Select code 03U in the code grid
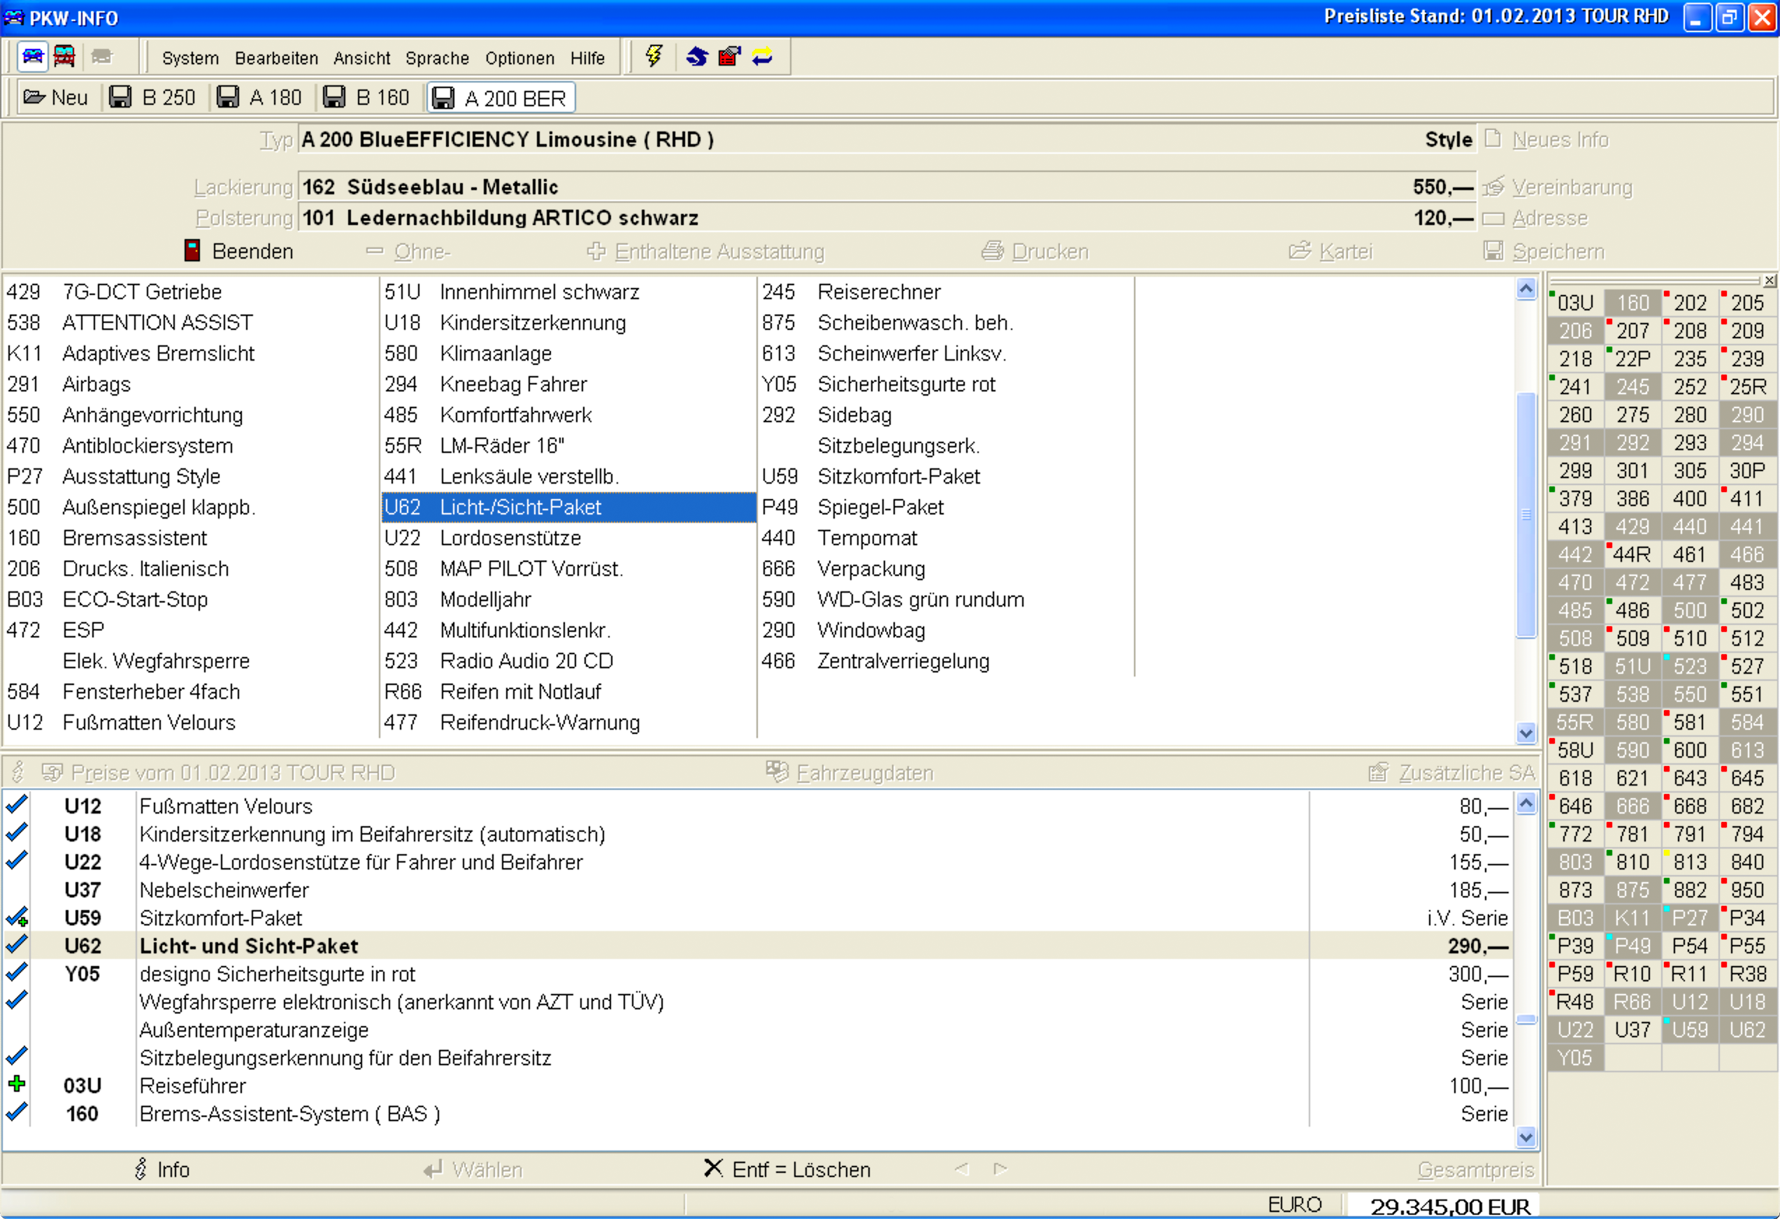Screen dimensions: 1780x1219 point(1574,303)
